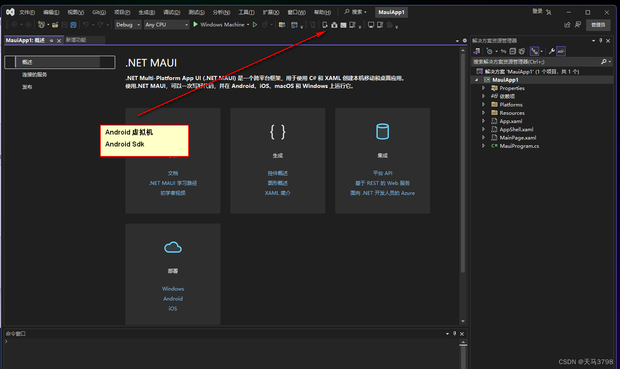Open the 文件(F) menu
620x369 pixels.
tap(27, 12)
